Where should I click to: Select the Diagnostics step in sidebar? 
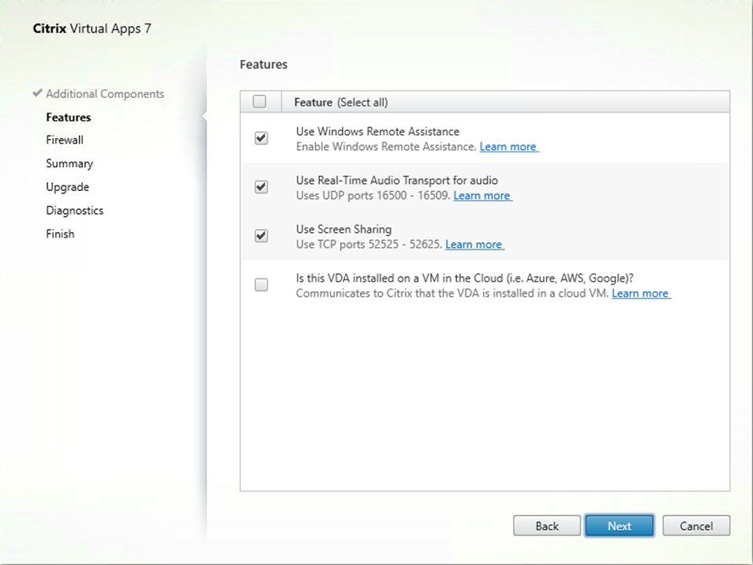[x=74, y=211]
